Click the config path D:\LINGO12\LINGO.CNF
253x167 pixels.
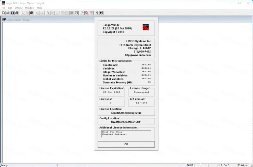126,122
